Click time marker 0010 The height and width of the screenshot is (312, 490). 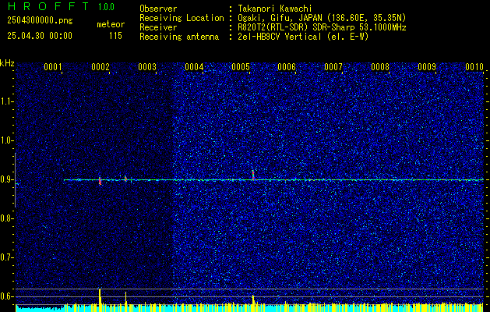tap(474, 67)
